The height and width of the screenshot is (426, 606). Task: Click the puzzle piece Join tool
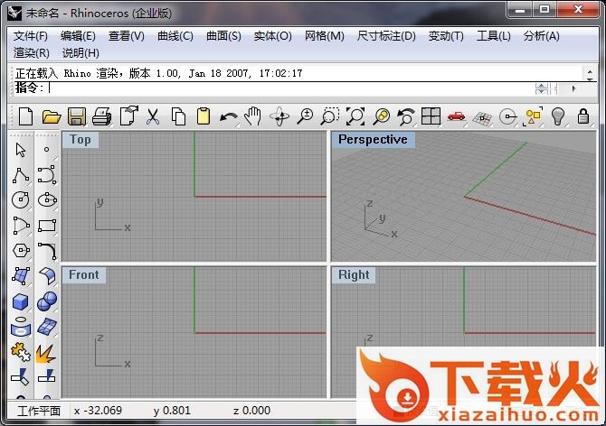(x=21, y=352)
